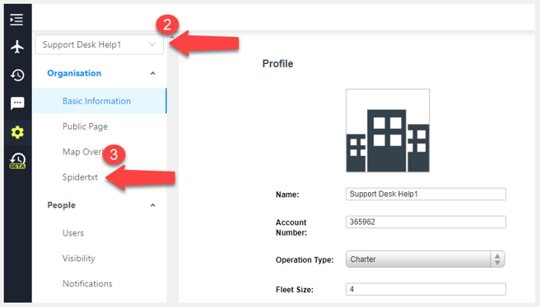The image size is (540, 307).
Task: Open the Notifications settings link
Action: pyautogui.click(x=87, y=284)
